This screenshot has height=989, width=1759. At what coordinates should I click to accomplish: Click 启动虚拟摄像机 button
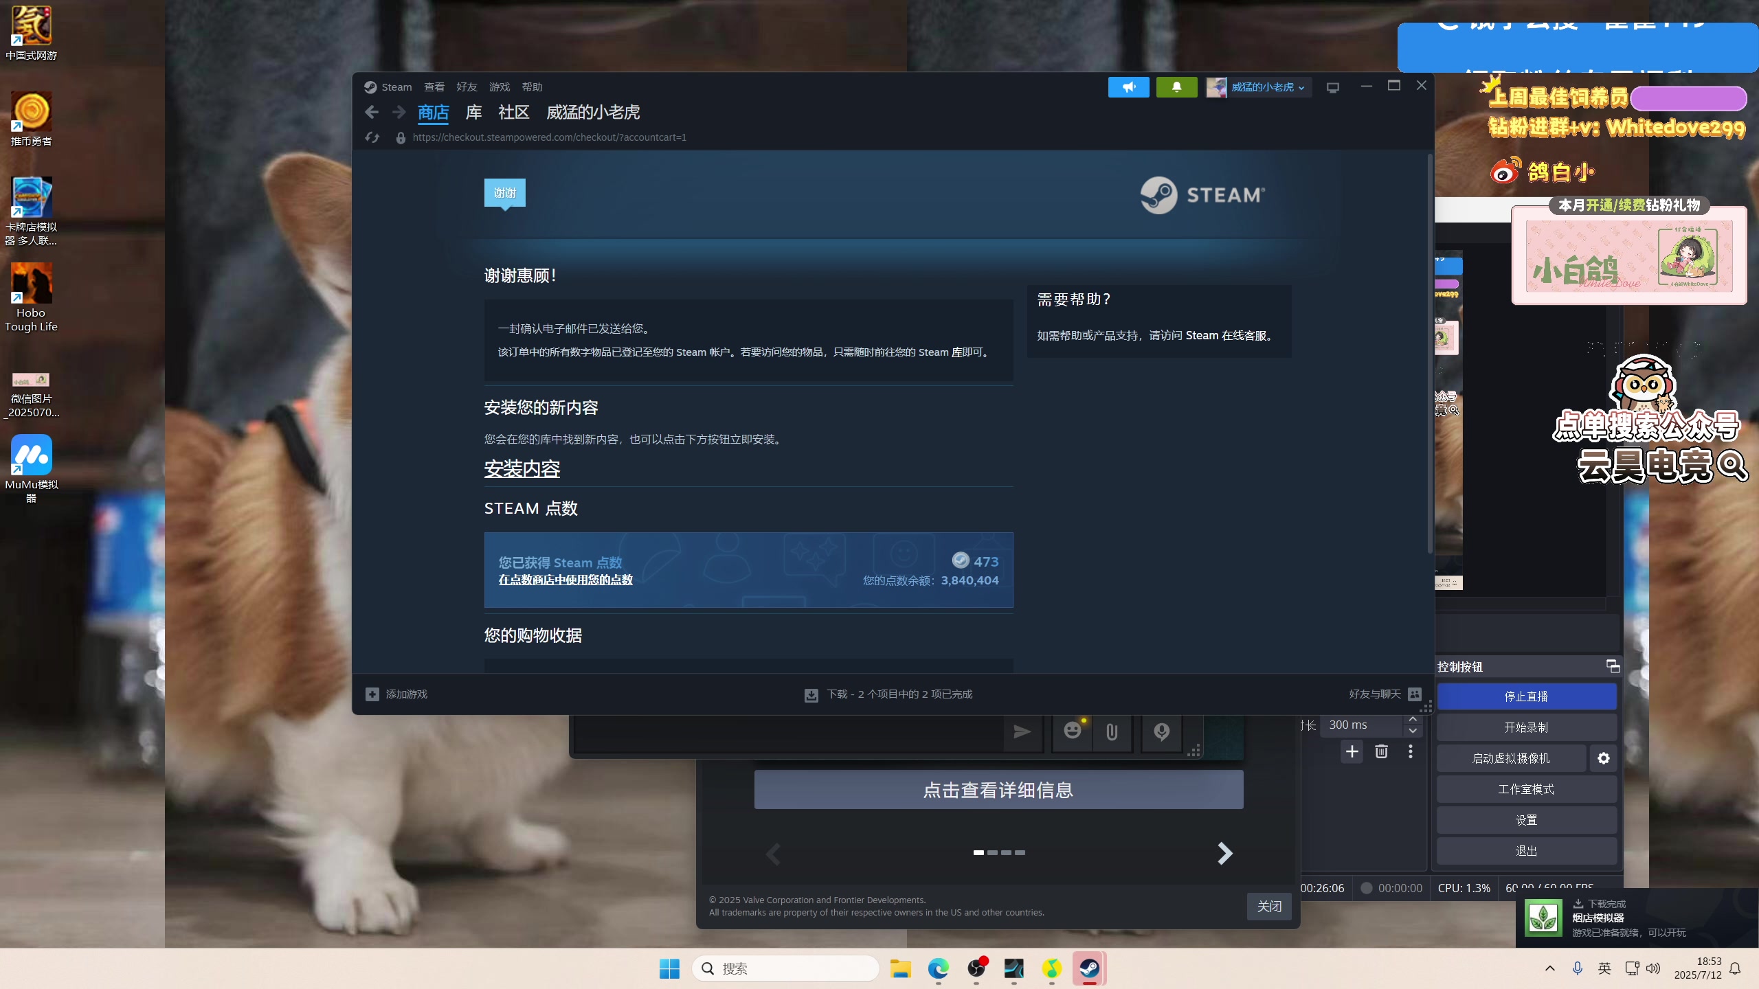[x=1511, y=758]
